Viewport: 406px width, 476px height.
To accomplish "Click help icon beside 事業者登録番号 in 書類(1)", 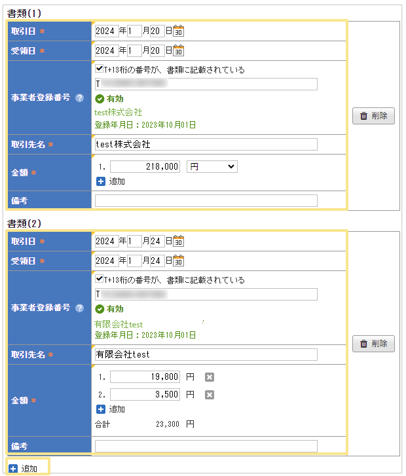I will pyautogui.click(x=79, y=98).
